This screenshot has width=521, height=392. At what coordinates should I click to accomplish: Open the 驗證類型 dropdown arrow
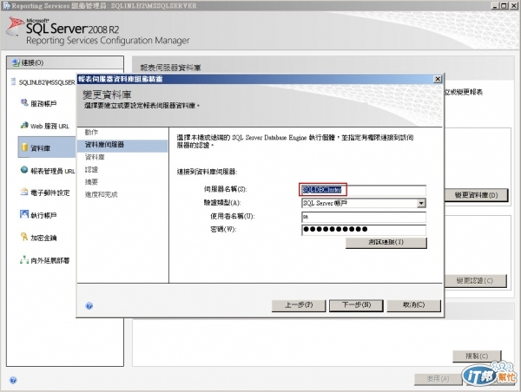[421, 203]
